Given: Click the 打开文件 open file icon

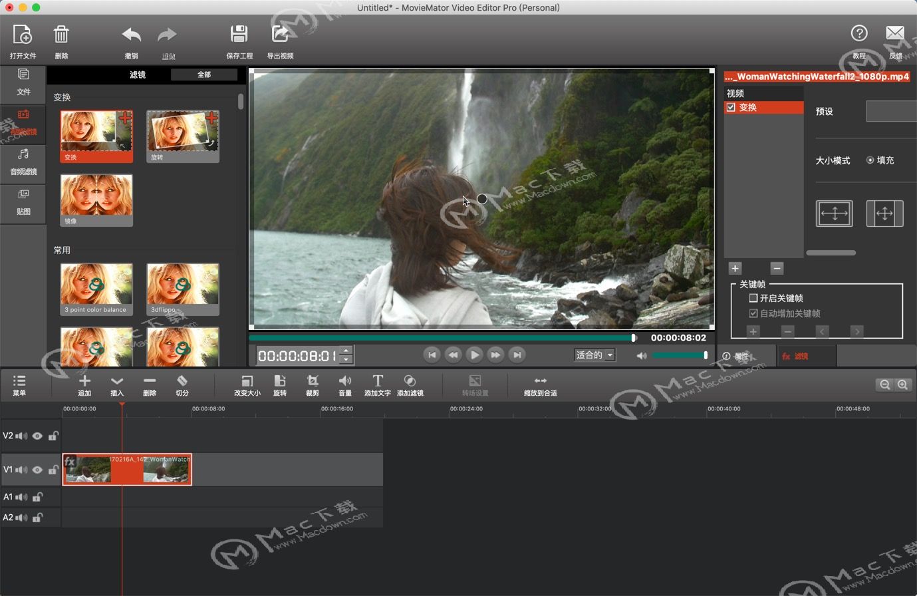Looking at the screenshot, I should pyautogui.click(x=23, y=35).
